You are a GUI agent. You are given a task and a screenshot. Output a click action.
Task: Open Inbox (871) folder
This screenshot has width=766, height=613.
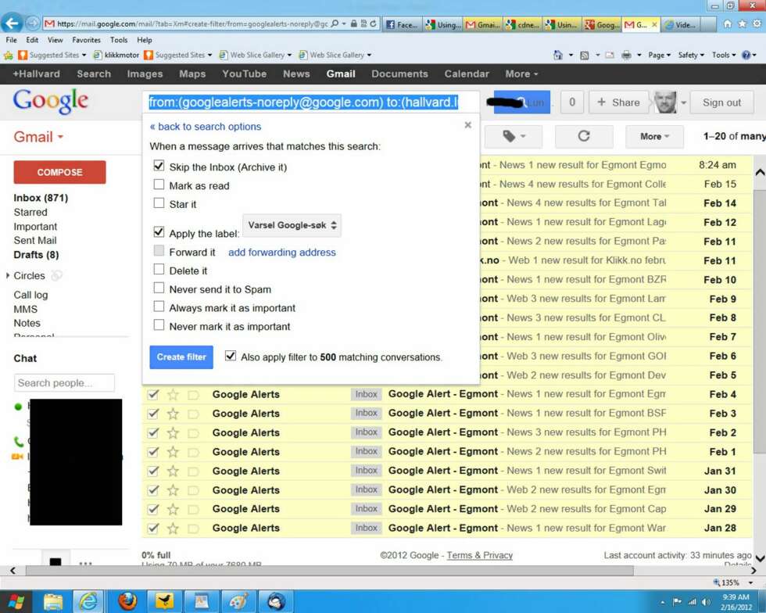point(41,198)
